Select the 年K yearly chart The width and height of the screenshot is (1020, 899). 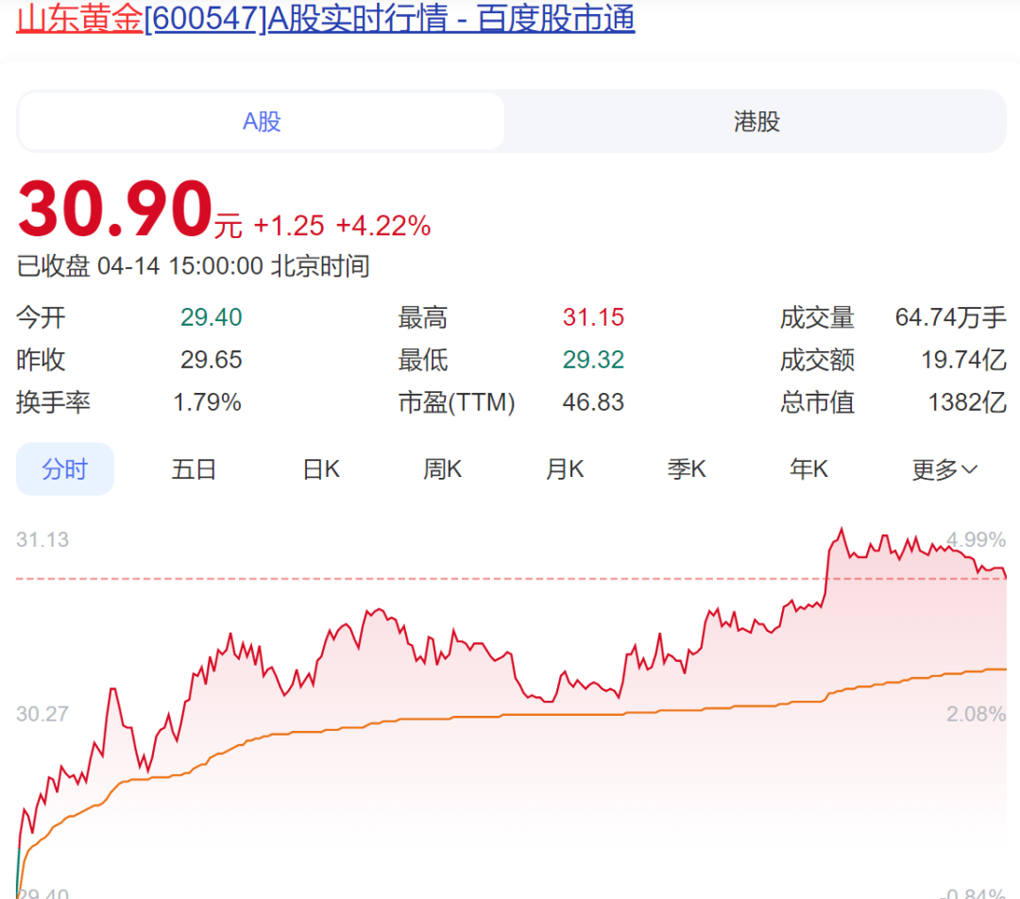808,468
